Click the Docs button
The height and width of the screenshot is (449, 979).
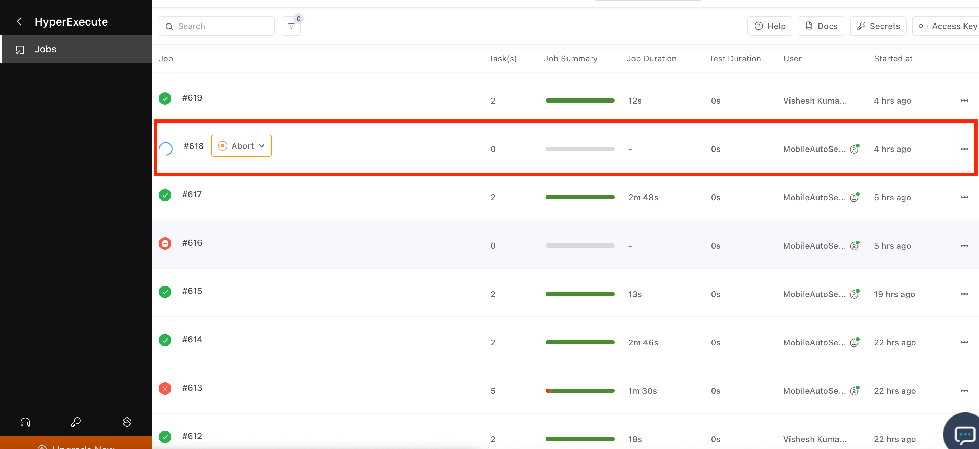coord(821,26)
